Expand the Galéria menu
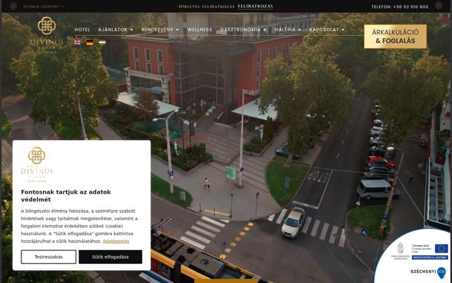Viewport: 452px width, 283px height. (x=288, y=30)
